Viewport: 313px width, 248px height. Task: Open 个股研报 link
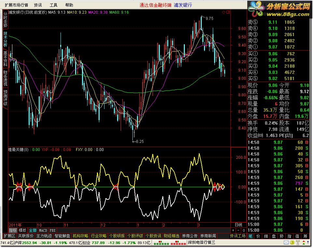(117, 236)
